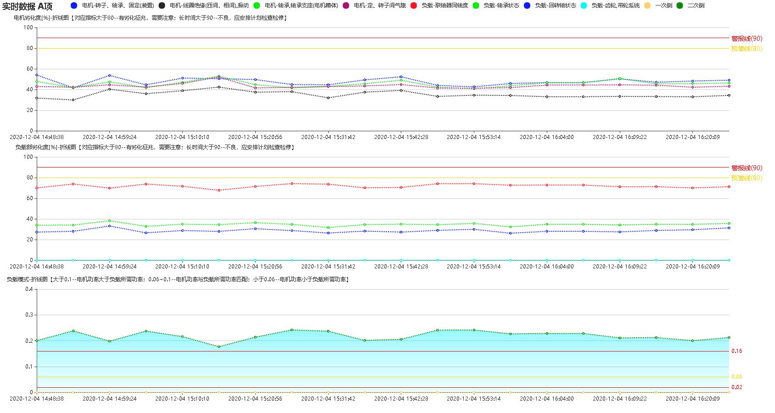Click the 100 y-axis label in load-side chart
The image size is (775, 413).
tap(28, 157)
